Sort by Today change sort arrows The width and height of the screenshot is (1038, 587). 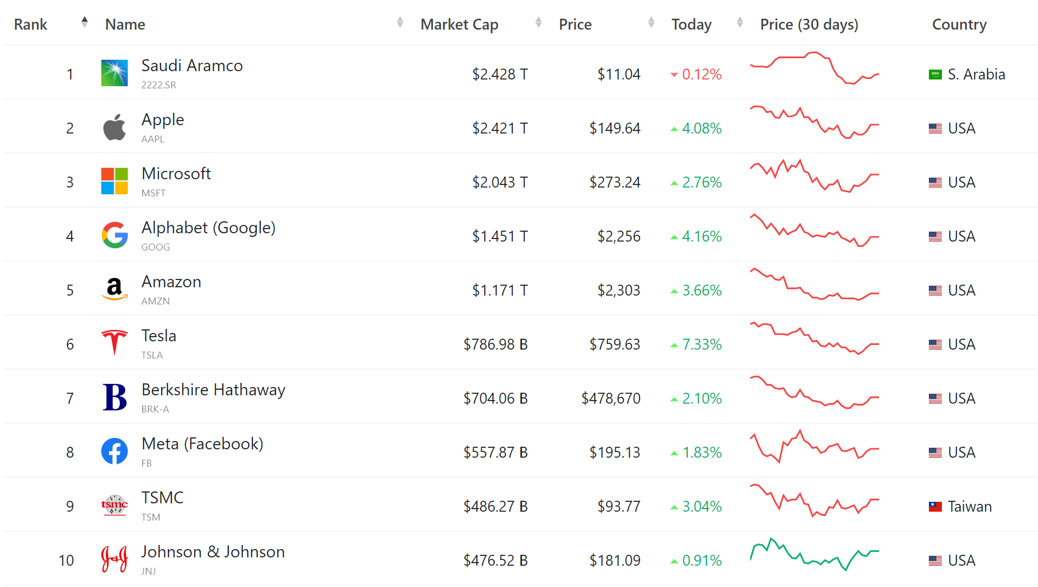pyautogui.click(x=740, y=22)
